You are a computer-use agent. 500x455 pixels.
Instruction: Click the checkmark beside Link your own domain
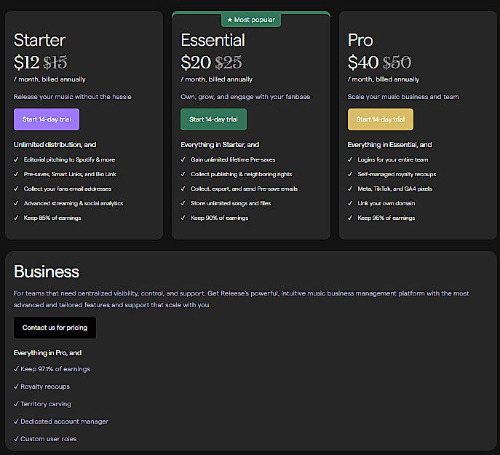(350, 203)
